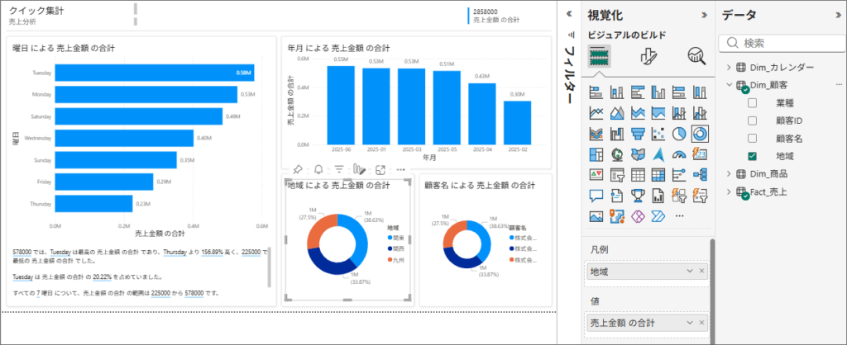This screenshot has height=345, width=847.
Task: Select the funnel chart visual type
Action: pyautogui.click(x=637, y=133)
